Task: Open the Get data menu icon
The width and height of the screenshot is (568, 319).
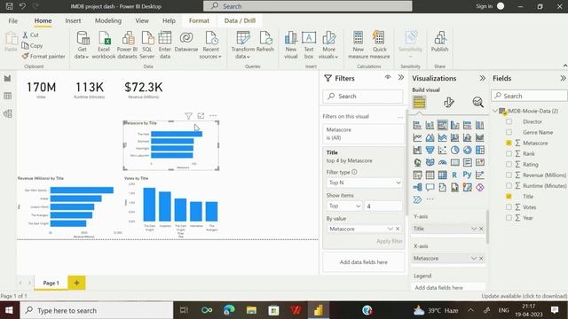Action: 83,38
